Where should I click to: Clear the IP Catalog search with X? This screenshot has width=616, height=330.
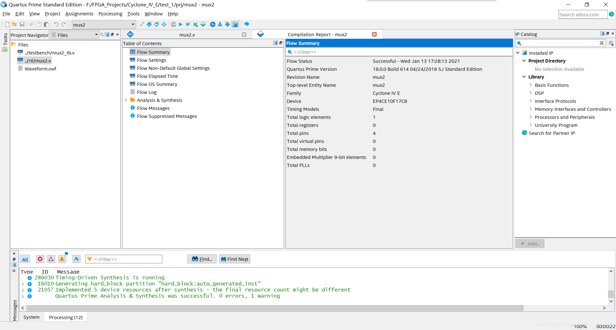[602, 43]
